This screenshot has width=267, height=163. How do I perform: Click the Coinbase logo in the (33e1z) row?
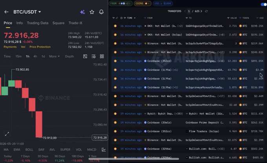click(145, 123)
